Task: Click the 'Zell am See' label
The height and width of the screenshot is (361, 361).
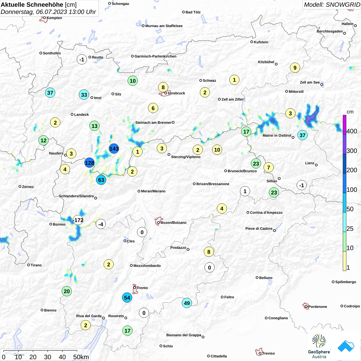Action: 310,82
